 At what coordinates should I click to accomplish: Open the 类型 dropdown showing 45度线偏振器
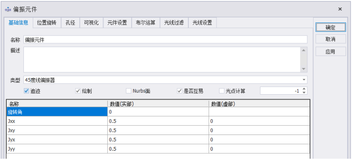click(165, 80)
